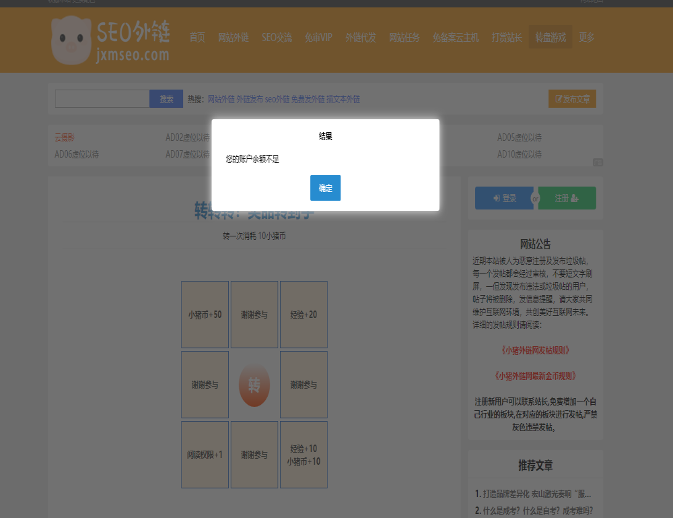The image size is (673, 518).
Task: Open the AD10虚位以待 ad slot
Action: coord(520,154)
